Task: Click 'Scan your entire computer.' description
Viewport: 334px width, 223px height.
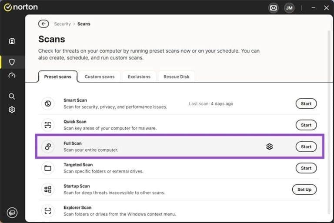Action: coord(91,150)
